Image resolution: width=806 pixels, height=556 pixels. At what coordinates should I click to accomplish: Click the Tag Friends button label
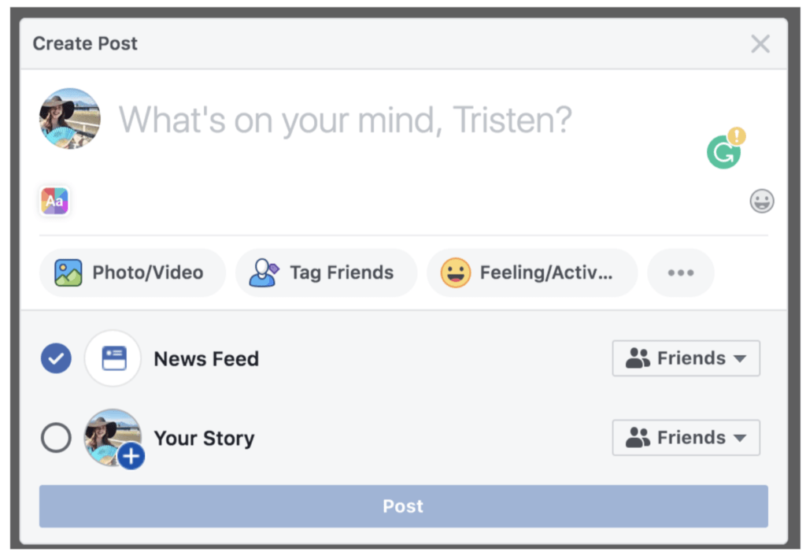pos(342,273)
